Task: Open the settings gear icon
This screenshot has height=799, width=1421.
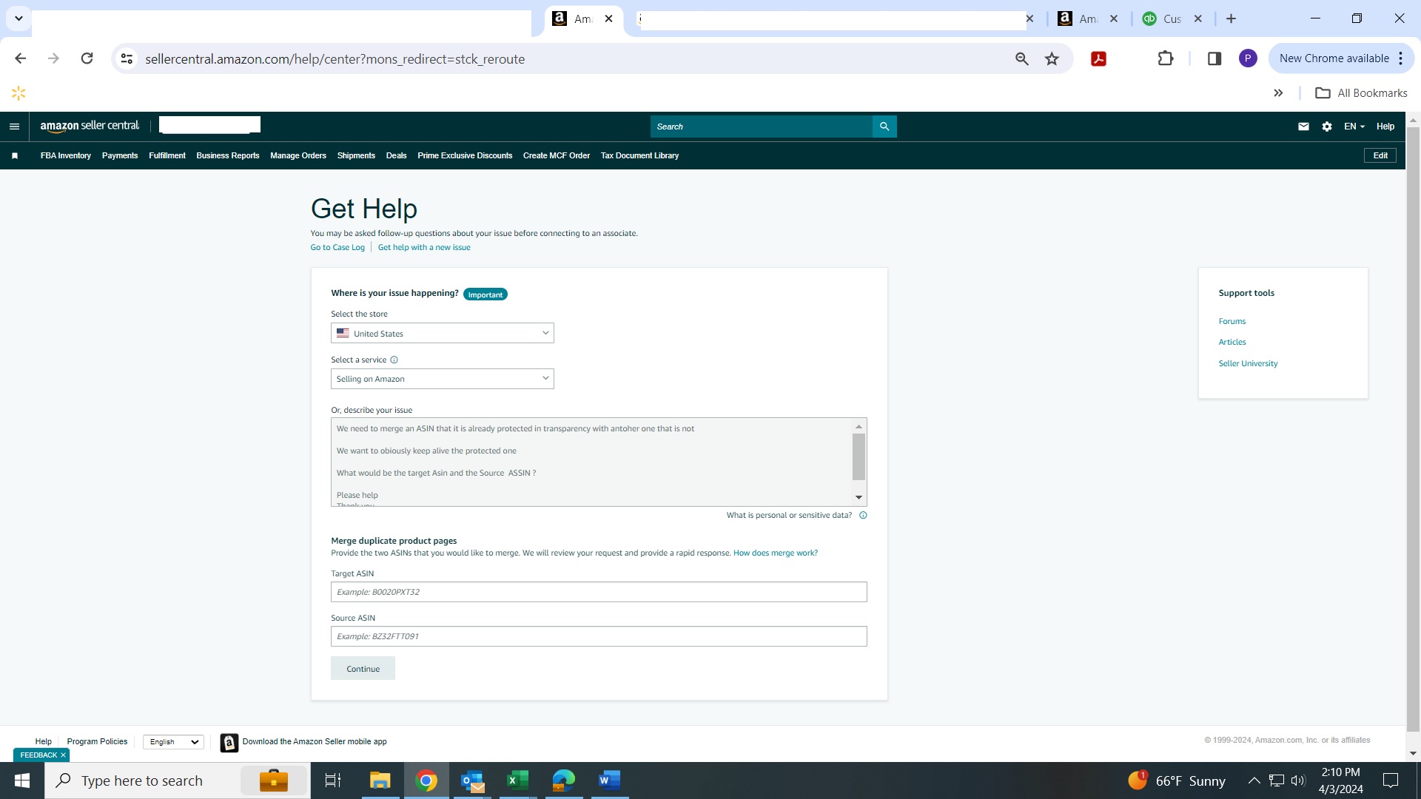Action: 1327,127
